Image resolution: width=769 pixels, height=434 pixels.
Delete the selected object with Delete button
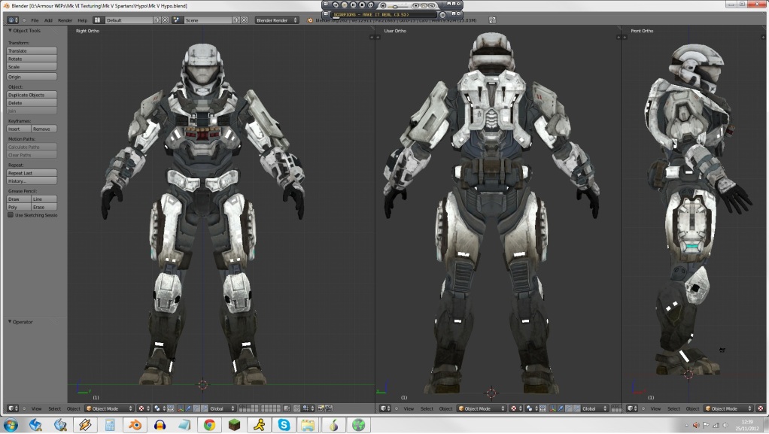pos(32,103)
